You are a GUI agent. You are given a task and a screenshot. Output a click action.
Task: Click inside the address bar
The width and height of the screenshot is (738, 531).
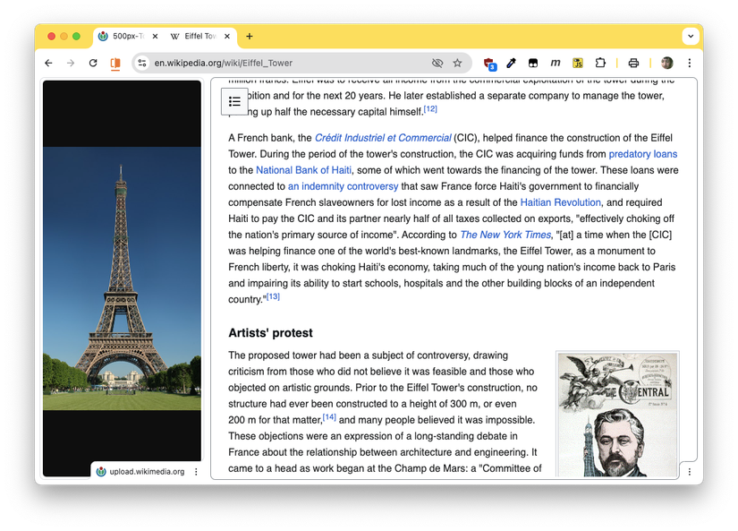pyautogui.click(x=268, y=63)
